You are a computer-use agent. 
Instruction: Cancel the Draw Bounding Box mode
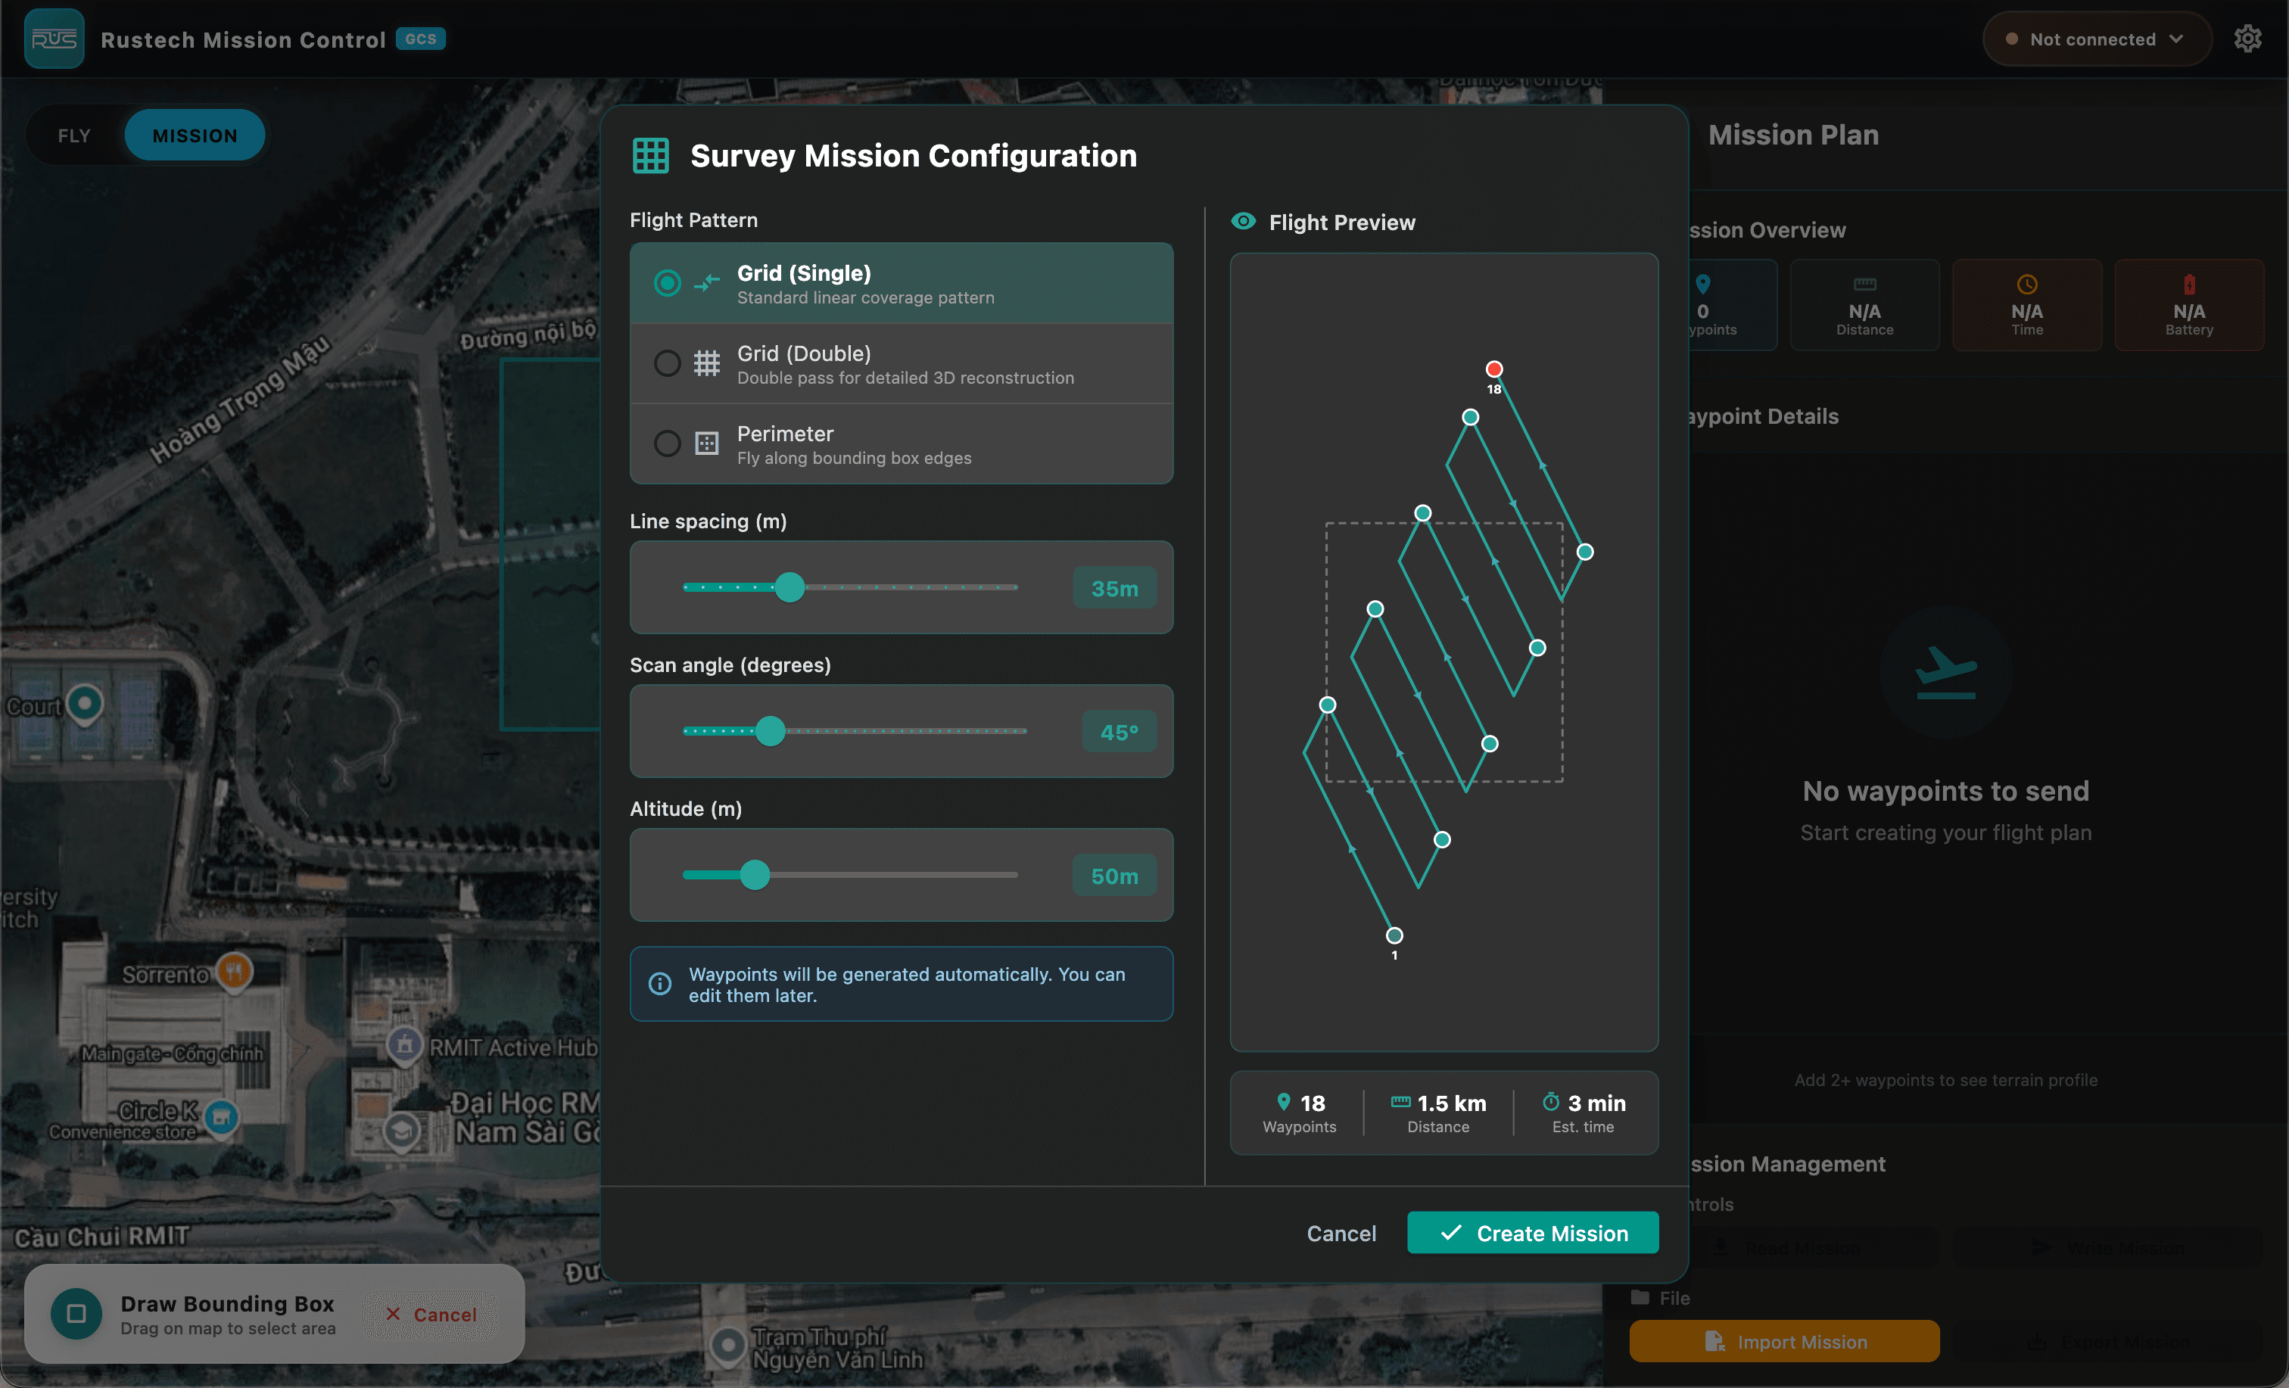pos(432,1314)
